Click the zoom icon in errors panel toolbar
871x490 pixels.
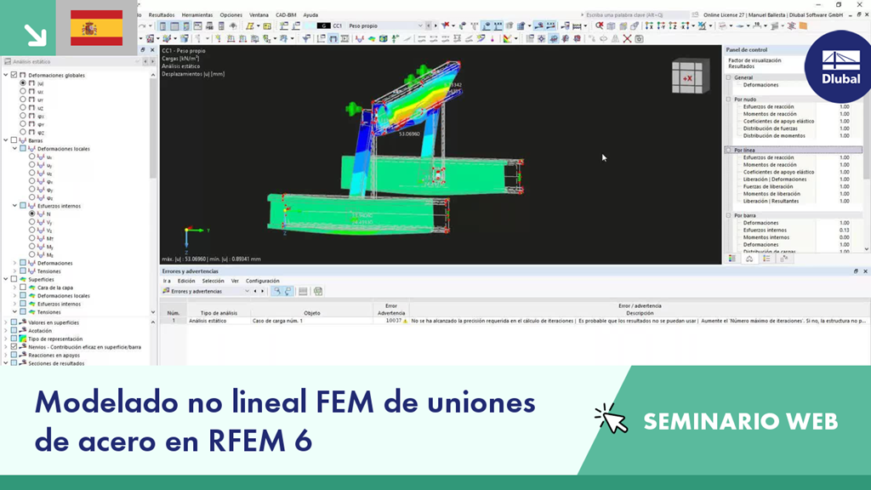276,291
